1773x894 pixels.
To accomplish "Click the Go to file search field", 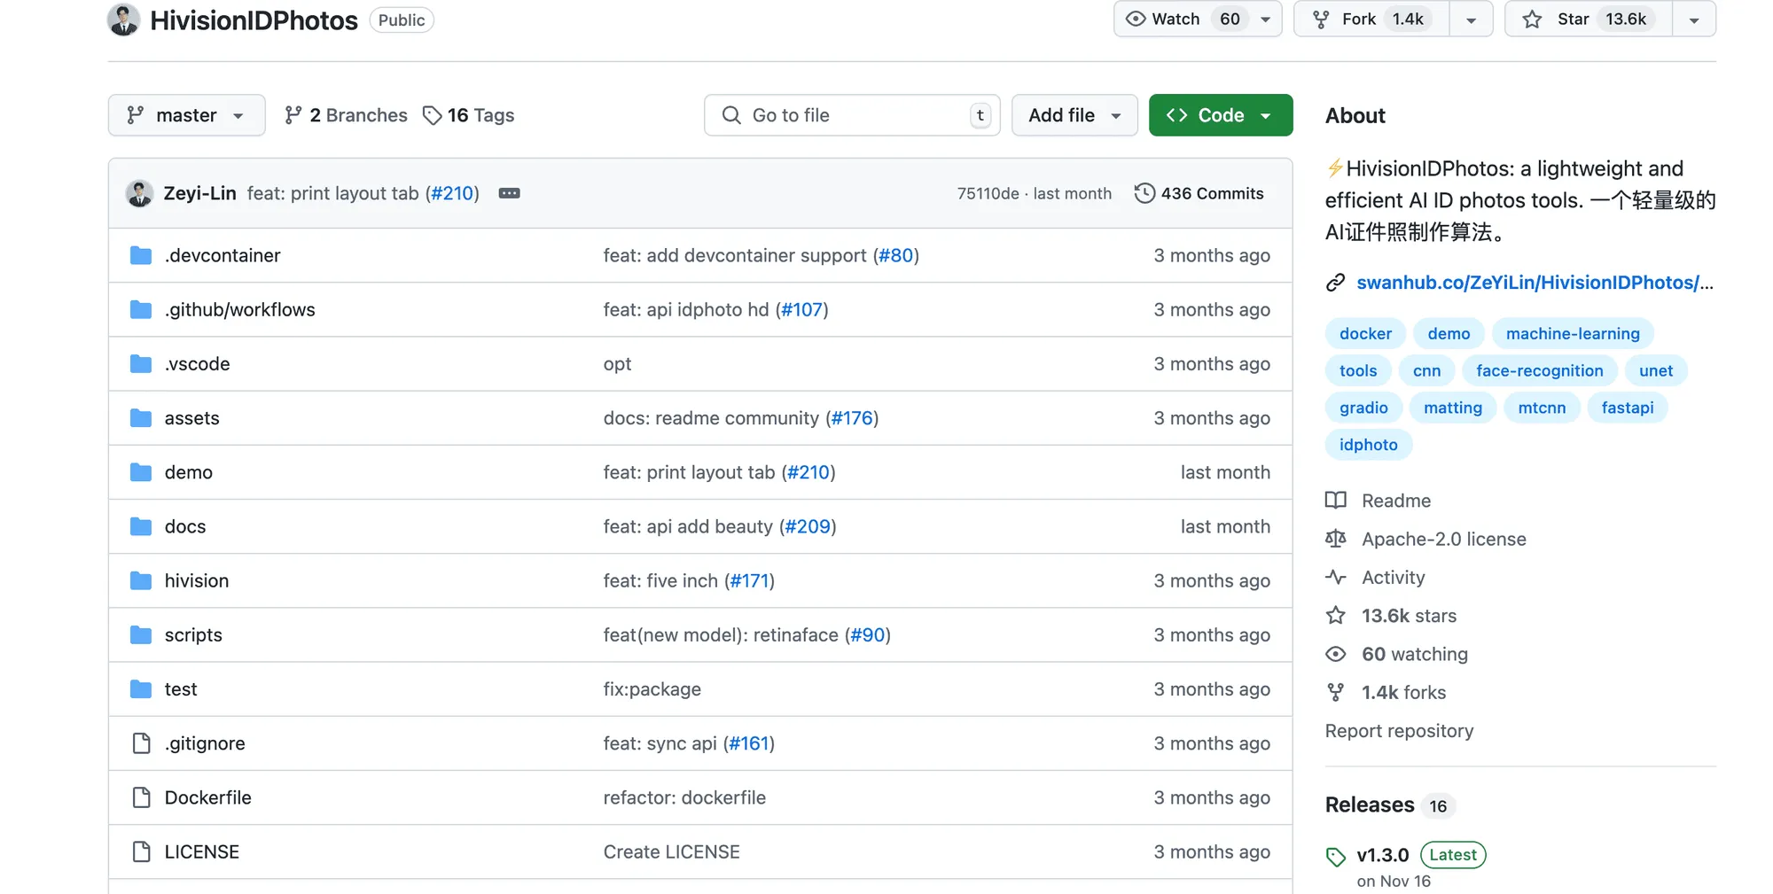I will click(x=851, y=115).
